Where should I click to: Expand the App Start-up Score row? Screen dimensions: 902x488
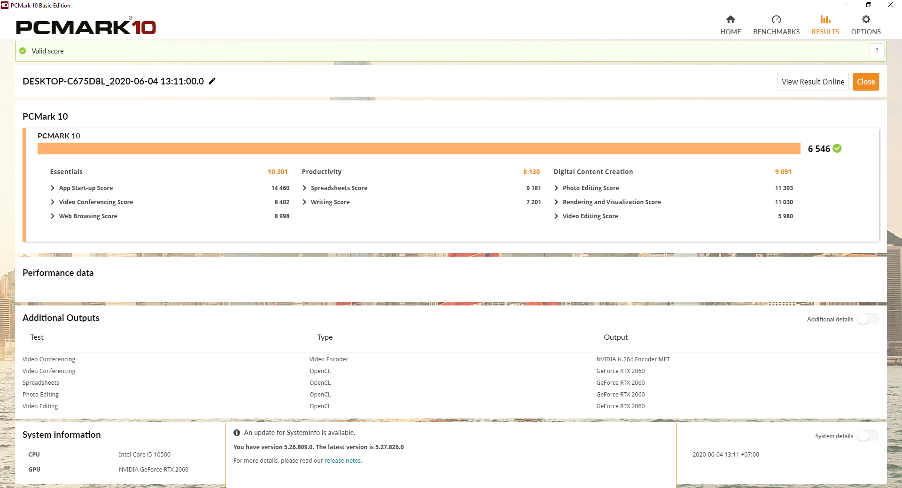53,188
